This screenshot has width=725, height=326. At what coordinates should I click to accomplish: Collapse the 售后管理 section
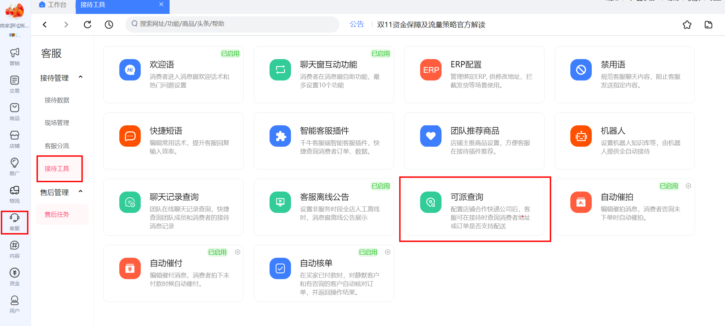coord(81,192)
